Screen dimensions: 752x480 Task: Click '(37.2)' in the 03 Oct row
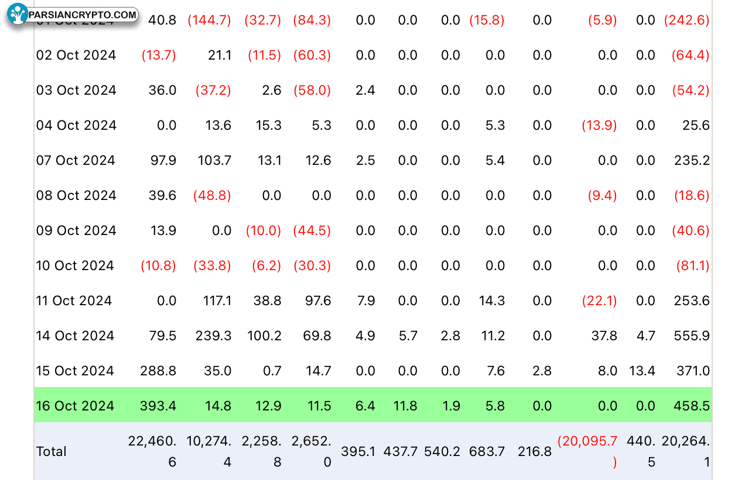(213, 90)
